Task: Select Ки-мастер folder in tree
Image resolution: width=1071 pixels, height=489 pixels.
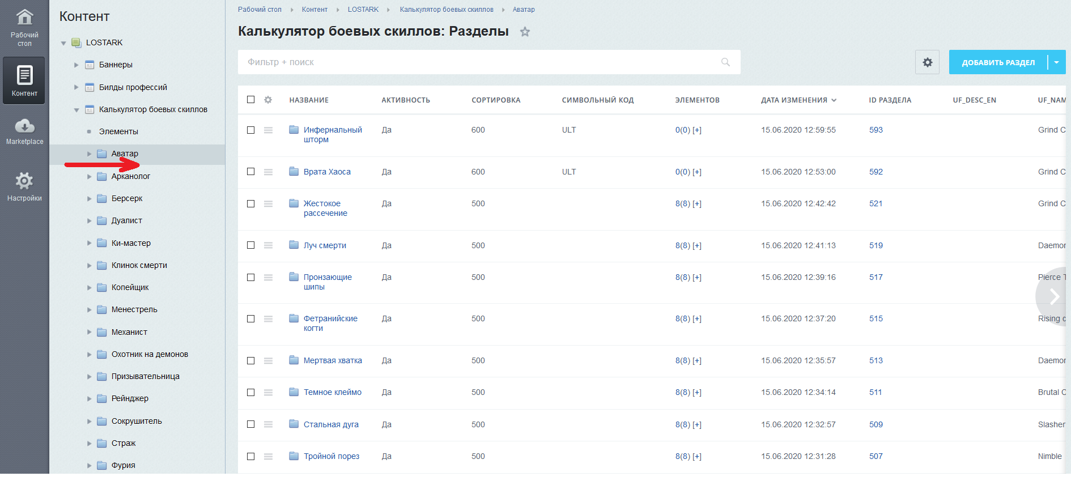Action: 131,243
